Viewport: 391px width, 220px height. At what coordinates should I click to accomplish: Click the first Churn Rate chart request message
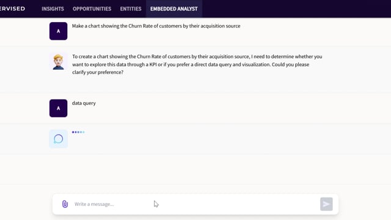point(156,26)
